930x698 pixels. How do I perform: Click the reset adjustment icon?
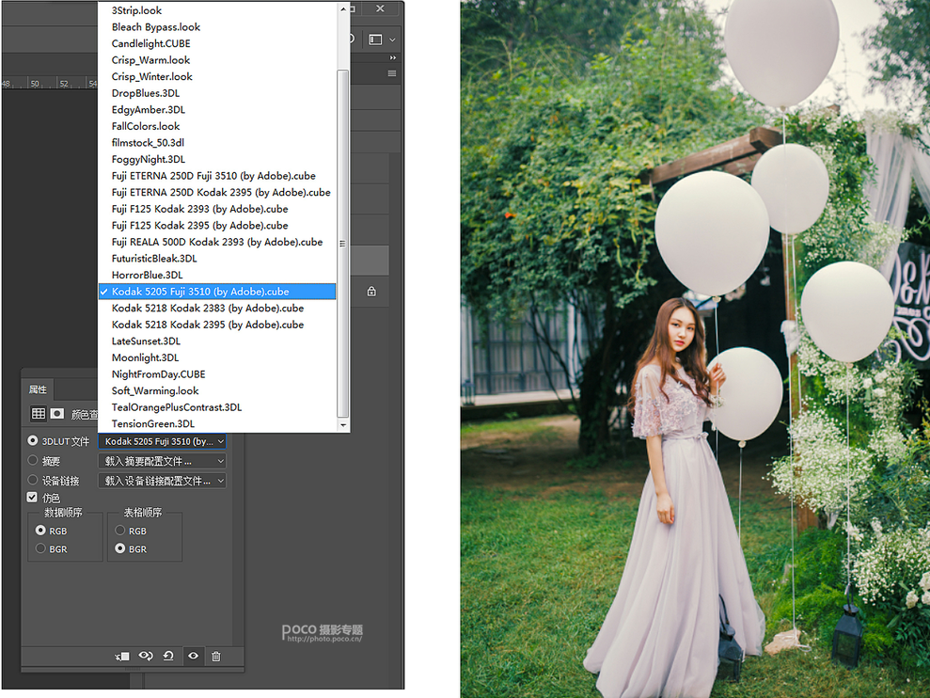pos(168,657)
